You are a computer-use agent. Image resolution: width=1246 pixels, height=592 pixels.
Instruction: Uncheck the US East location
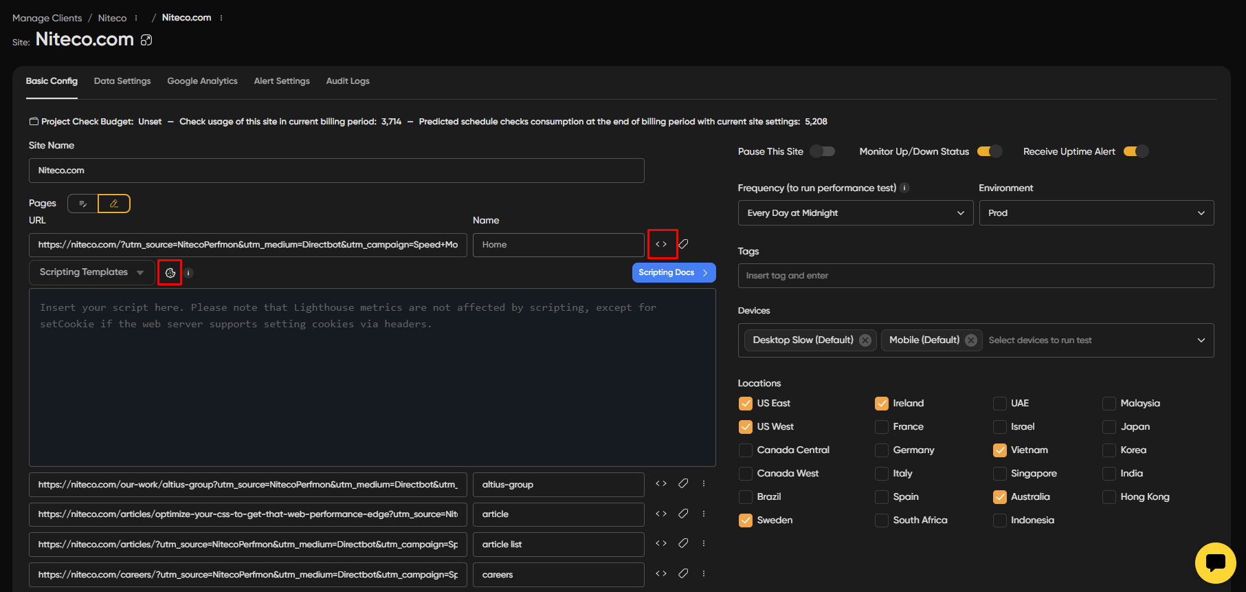(746, 404)
